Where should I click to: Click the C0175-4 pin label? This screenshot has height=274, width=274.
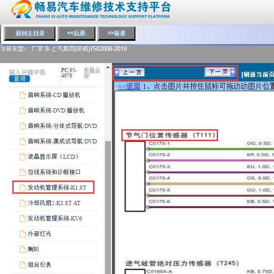159,178
